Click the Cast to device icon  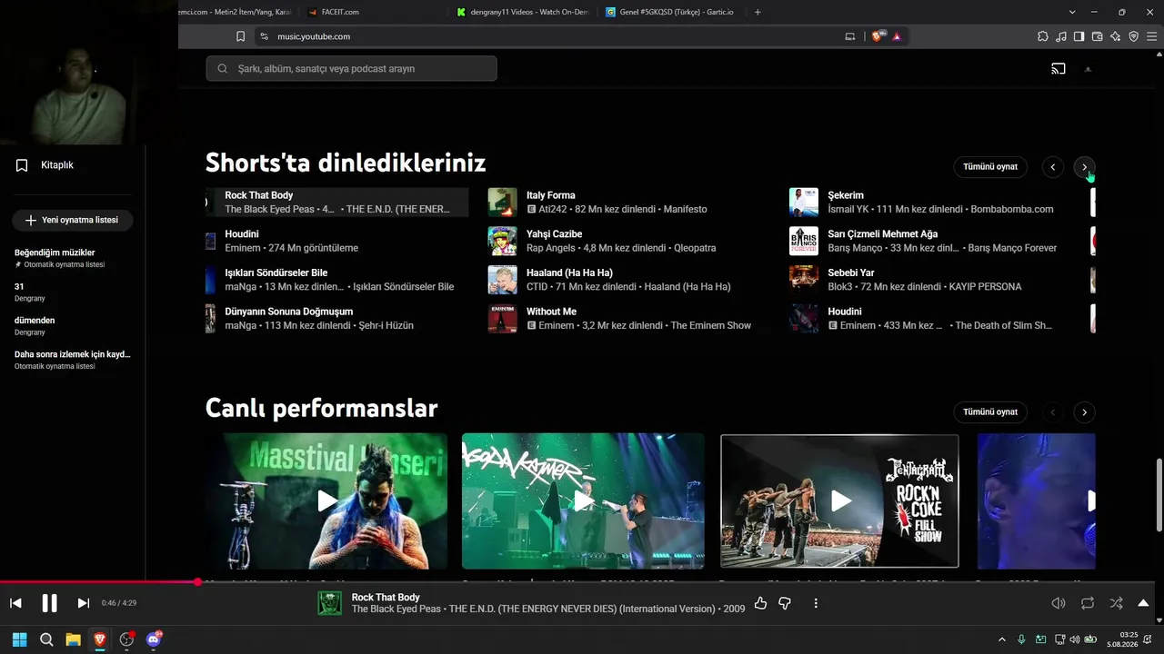[x=1059, y=68]
